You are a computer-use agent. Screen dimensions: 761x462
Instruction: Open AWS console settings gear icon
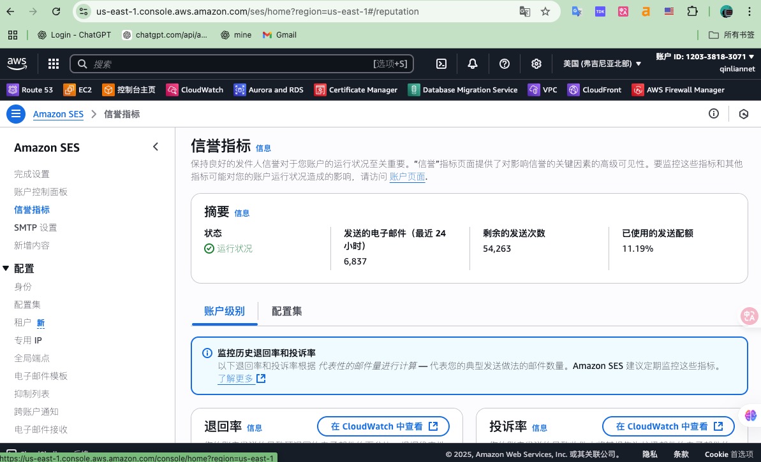pos(536,64)
